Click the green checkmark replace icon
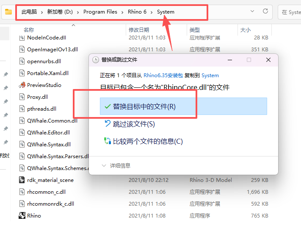Image resolution: width=301 pixels, height=229 pixels. coord(108,106)
